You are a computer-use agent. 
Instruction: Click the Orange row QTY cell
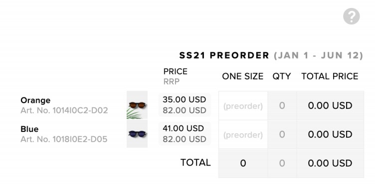(282, 106)
